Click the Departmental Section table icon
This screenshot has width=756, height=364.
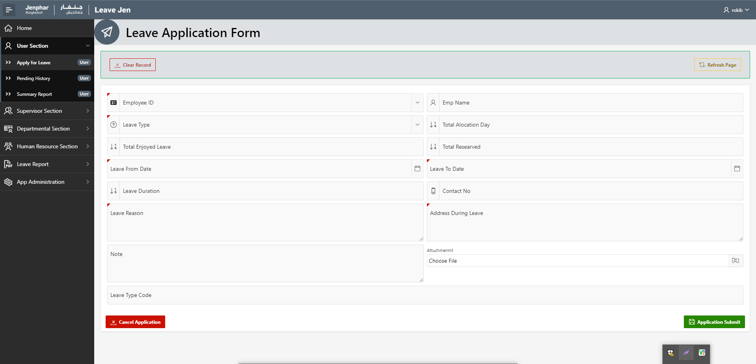tap(8, 129)
